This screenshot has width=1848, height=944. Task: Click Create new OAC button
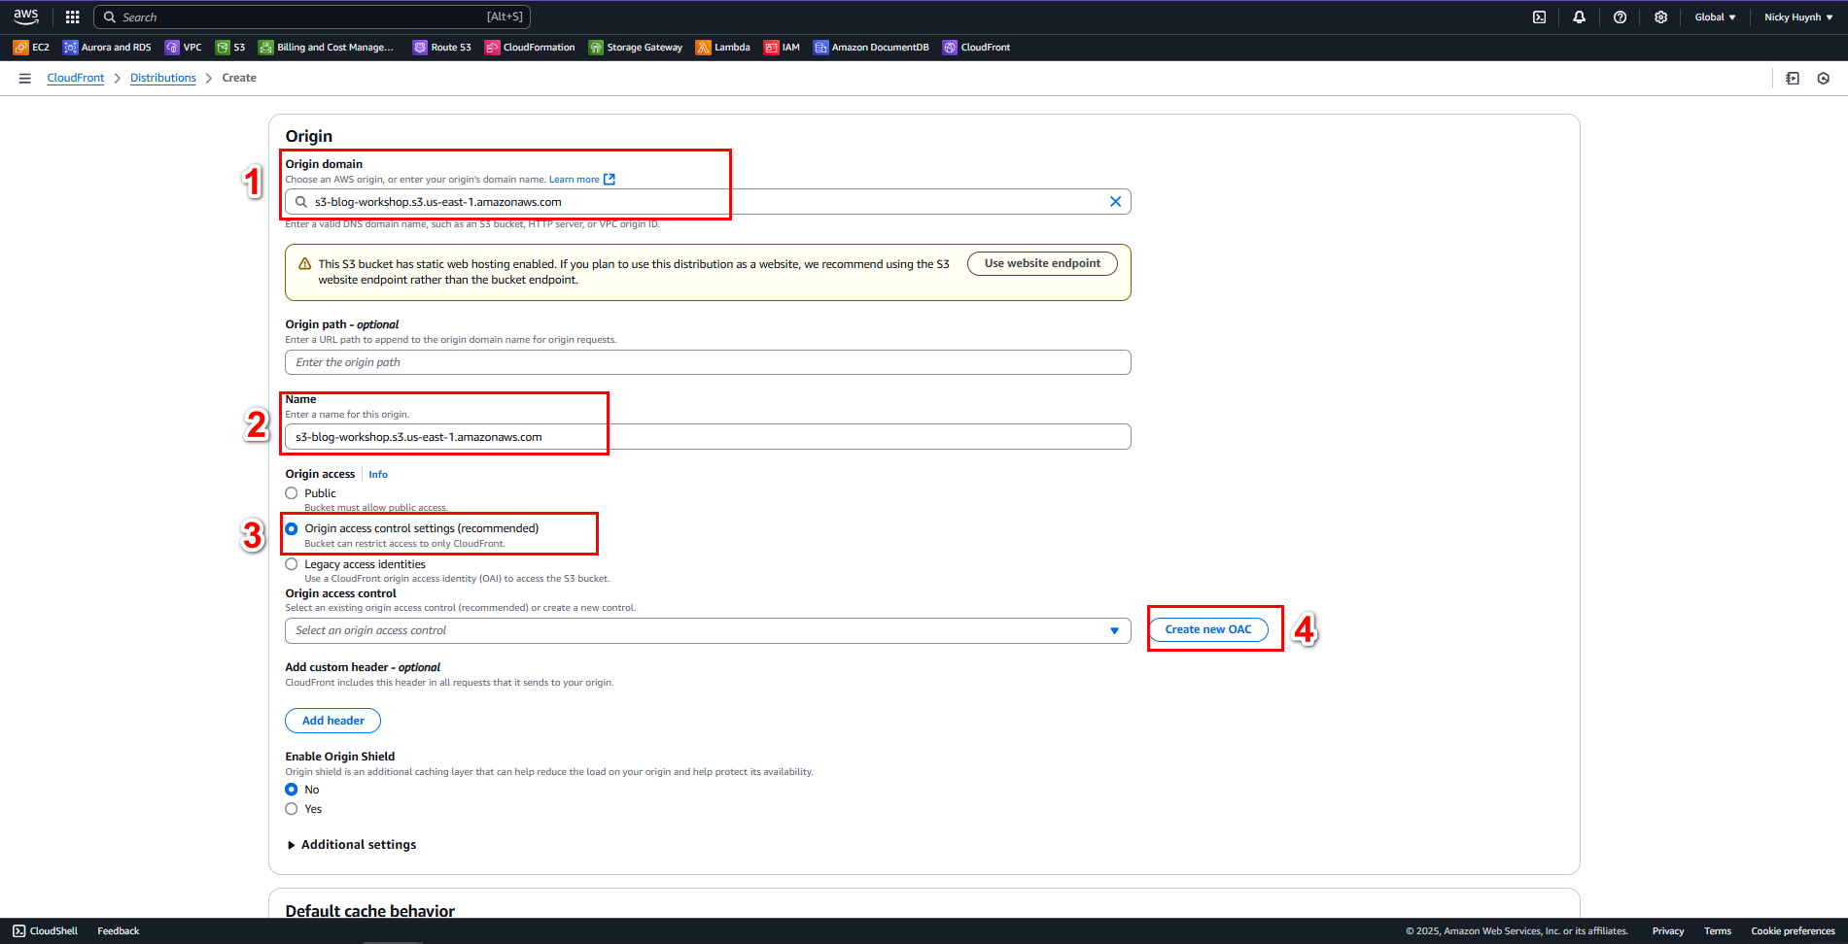pos(1208,629)
